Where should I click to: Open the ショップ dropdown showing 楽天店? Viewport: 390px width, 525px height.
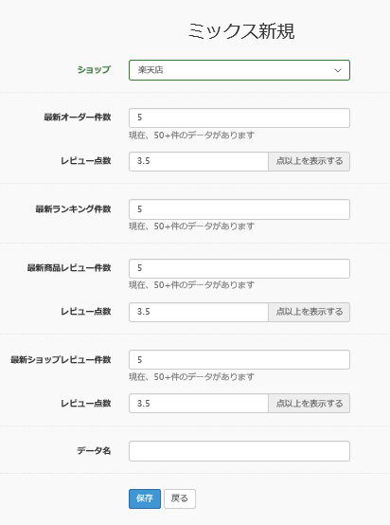pos(239,70)
